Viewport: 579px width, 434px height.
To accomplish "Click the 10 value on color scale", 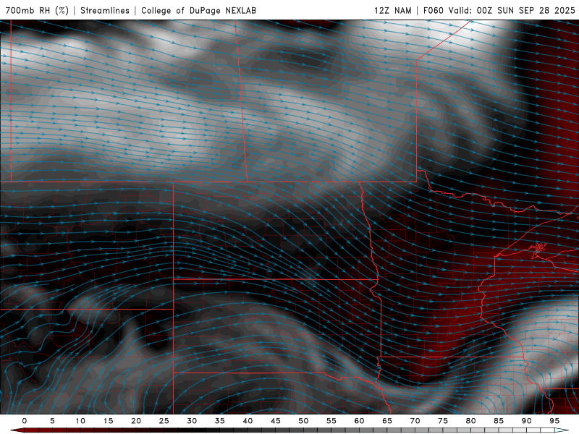I will (80, 421).
